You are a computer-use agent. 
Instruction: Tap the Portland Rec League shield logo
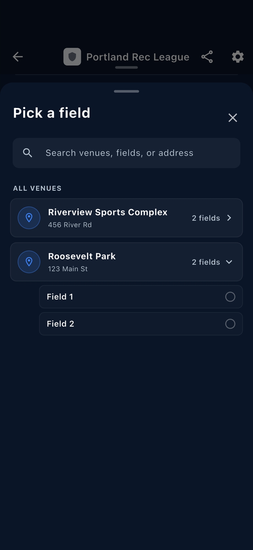pyautogui.click(x=72, y=57)
